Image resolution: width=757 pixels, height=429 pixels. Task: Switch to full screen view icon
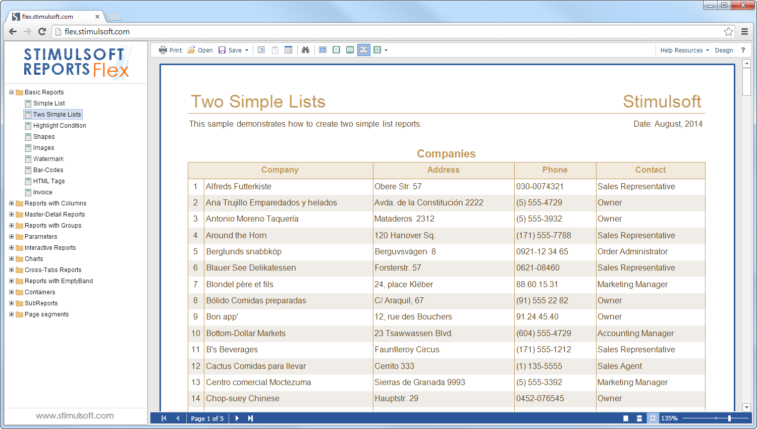tap(322, 50)
